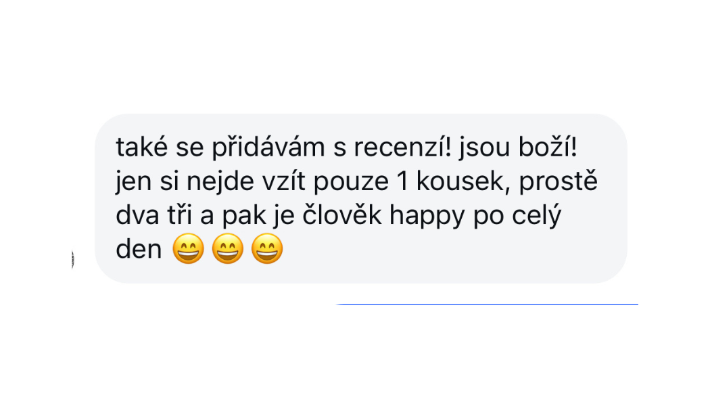The height and width of the screenshot is (406, 710).
Task: Click the word "recenzí!" in the first line
Action: point(402,148)
